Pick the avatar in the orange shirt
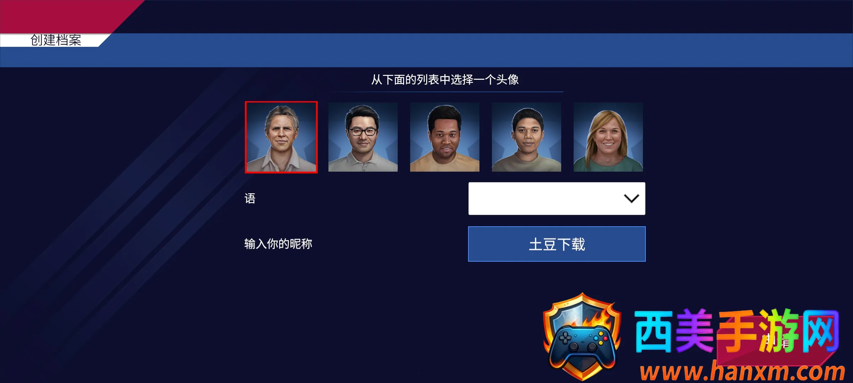 (x=445, y=137)
